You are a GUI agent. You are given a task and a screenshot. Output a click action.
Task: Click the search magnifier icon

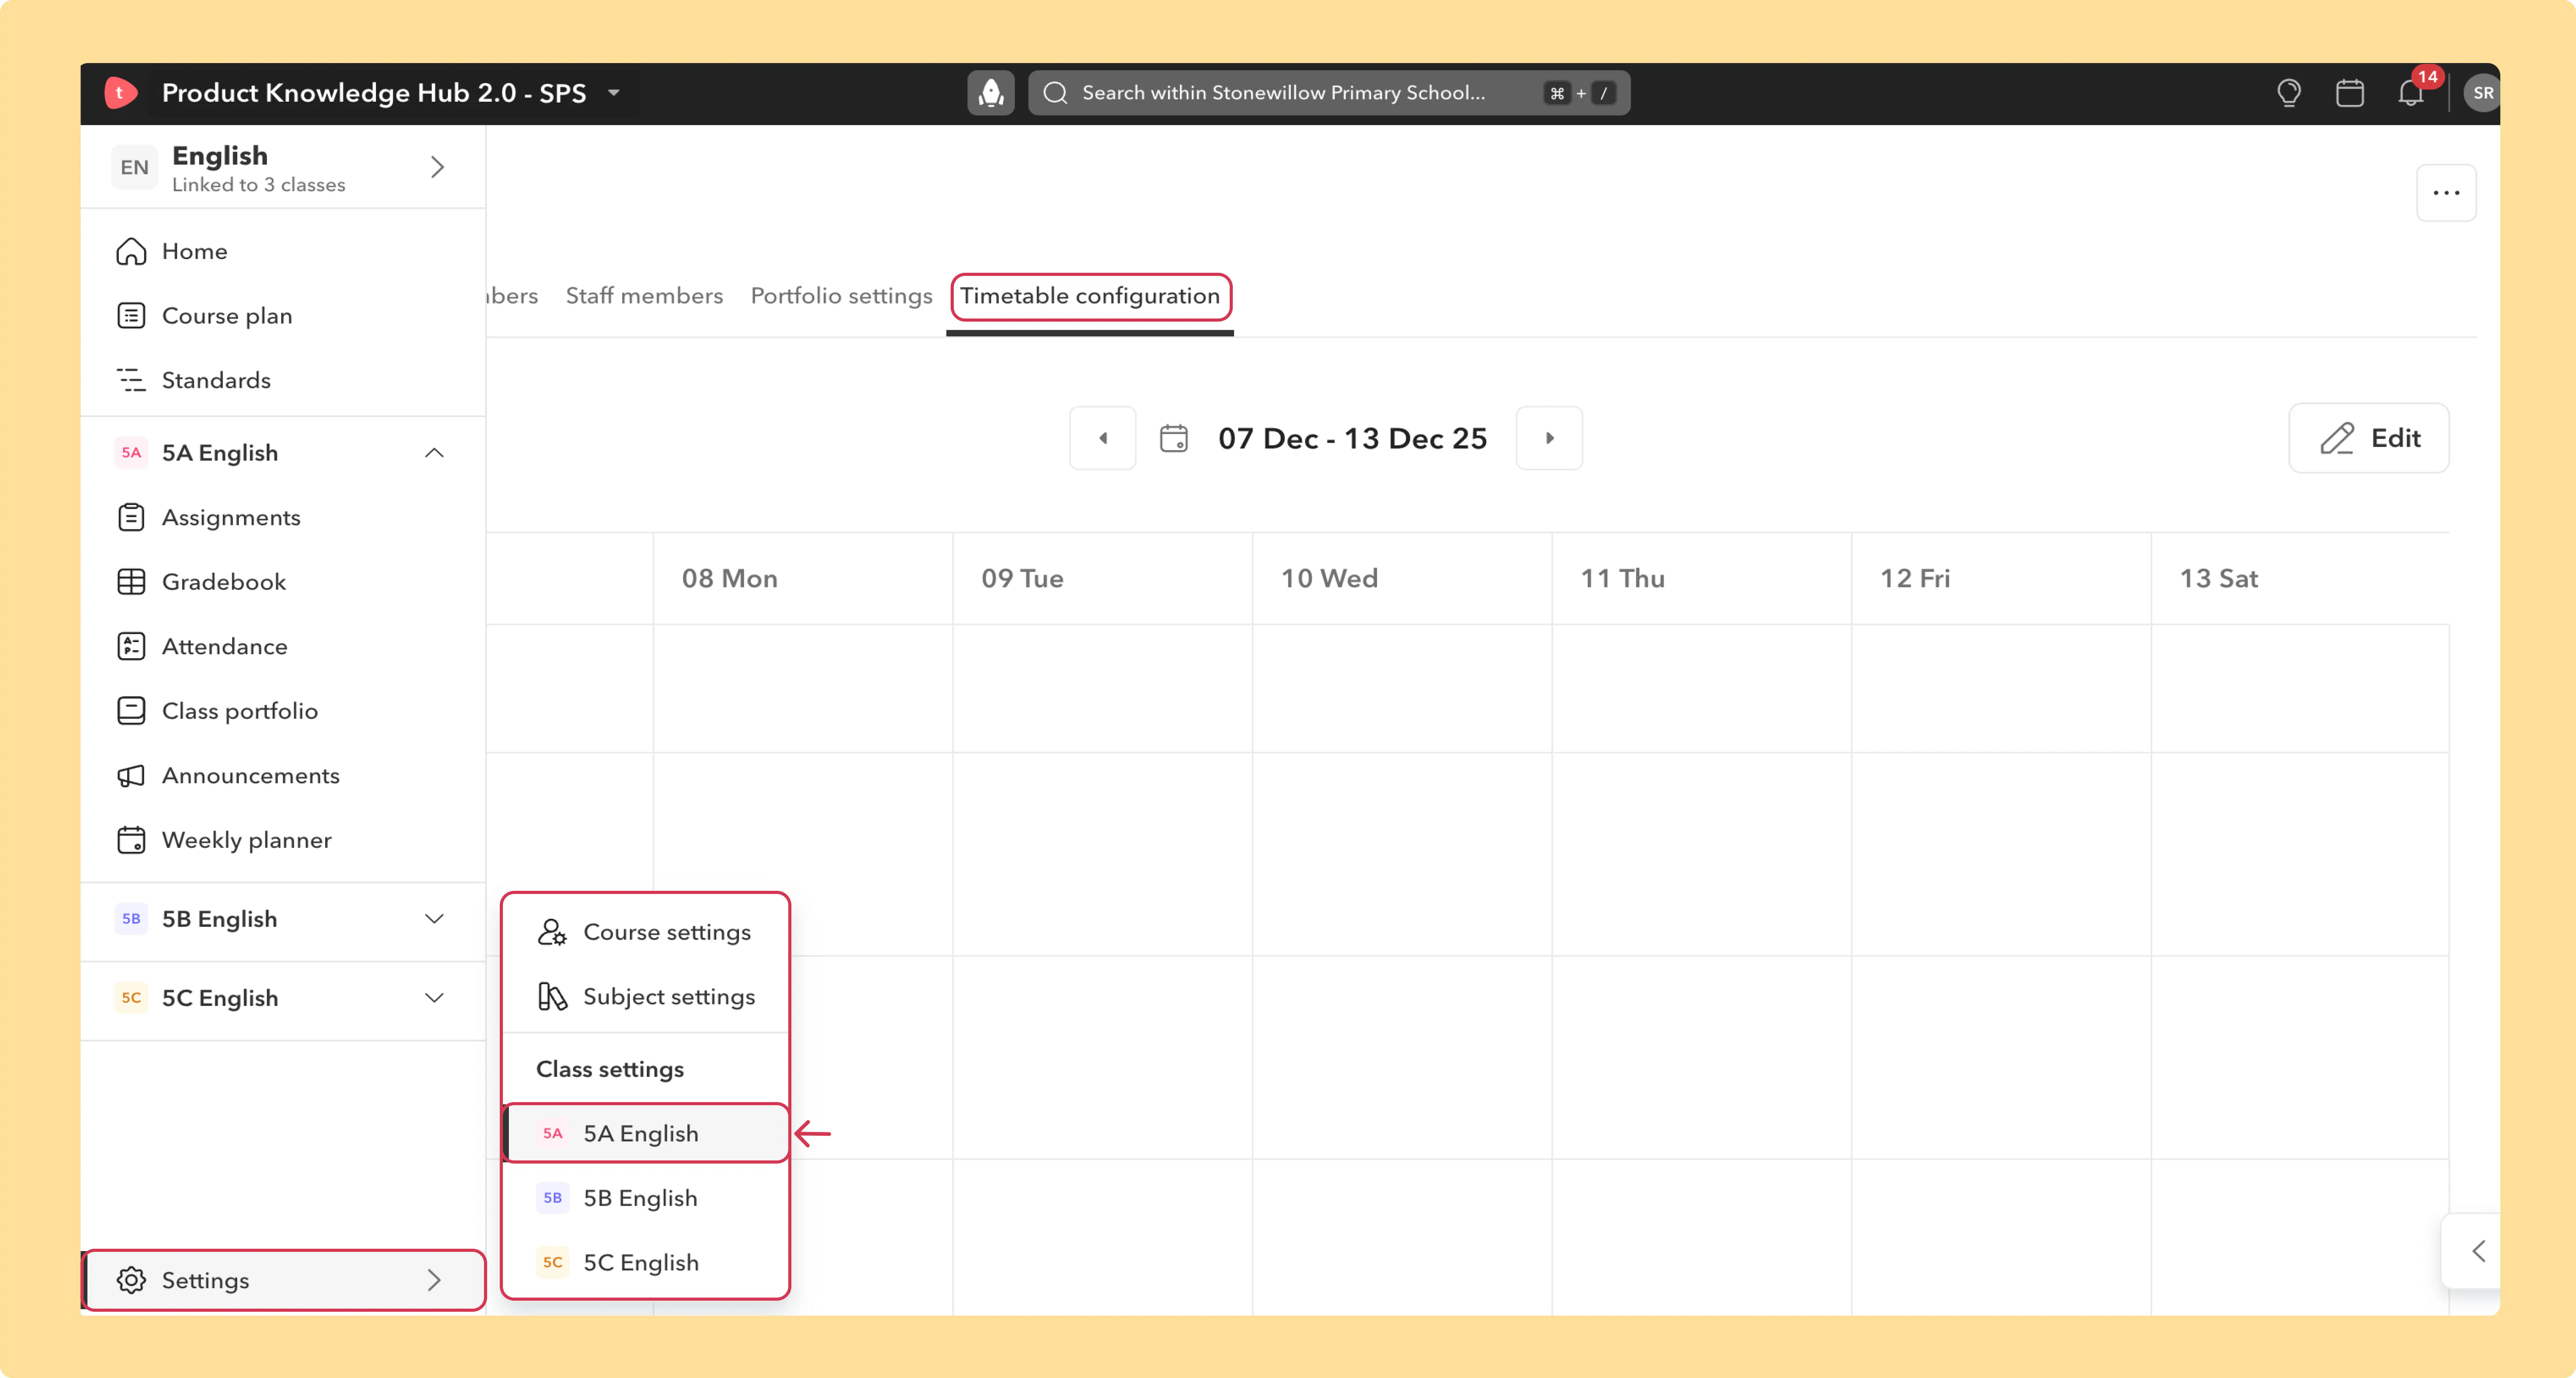pyautogui.click(x=1055, y=93)
